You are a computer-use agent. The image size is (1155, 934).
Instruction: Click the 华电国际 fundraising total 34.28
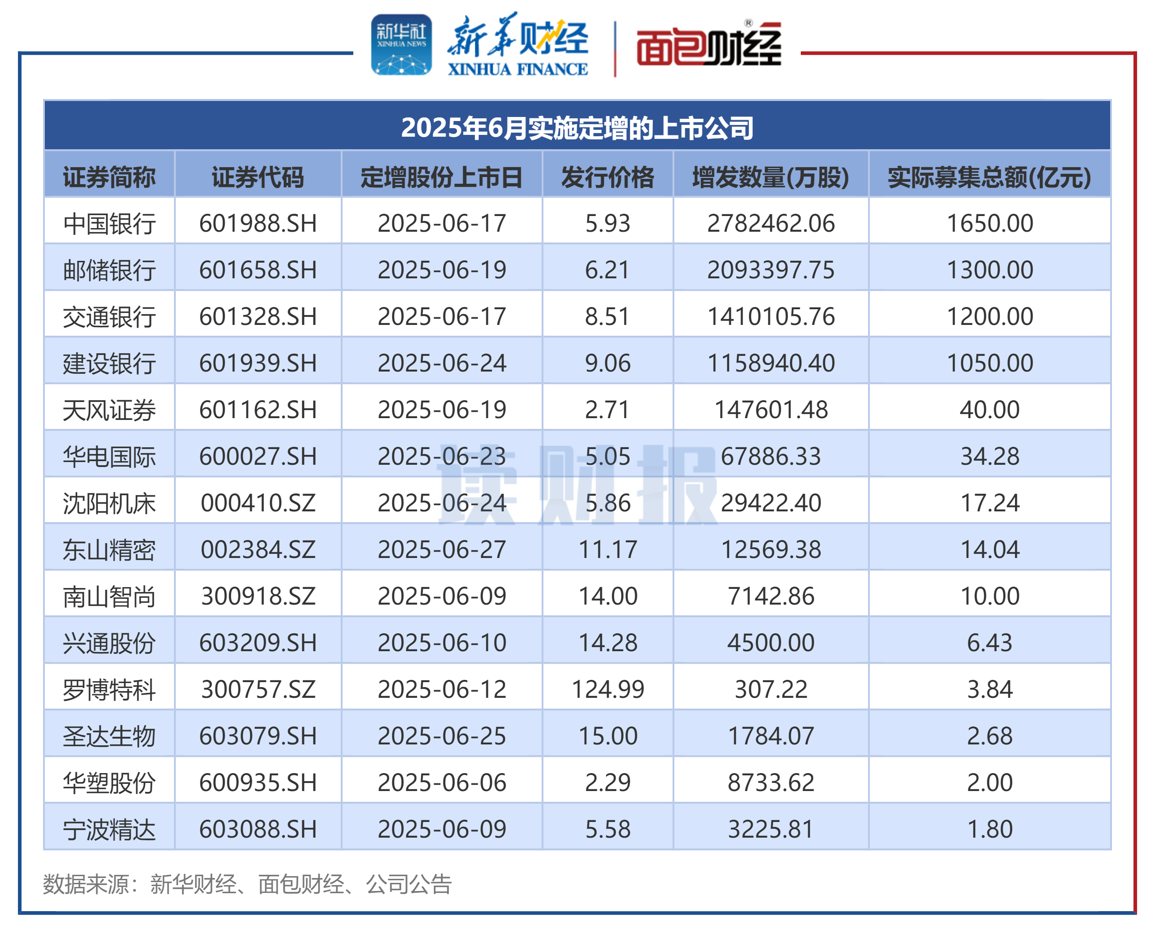tap(989, 456)
